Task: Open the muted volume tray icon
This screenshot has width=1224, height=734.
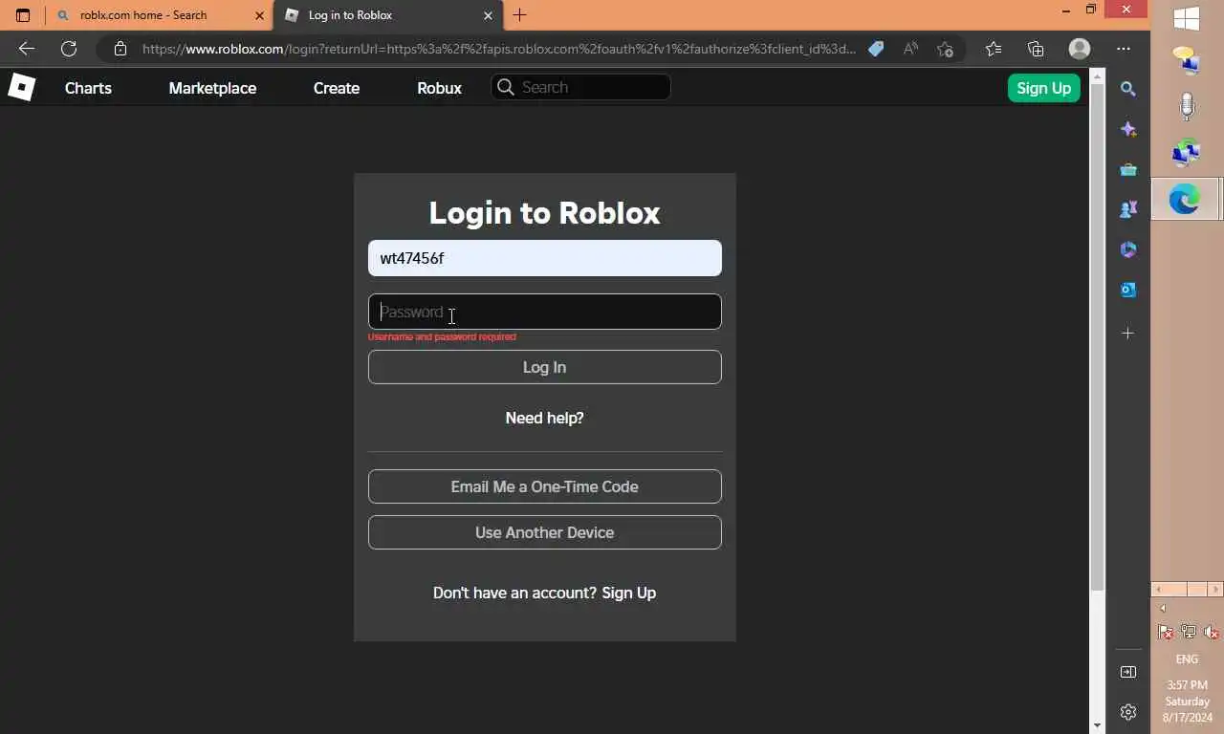Action: click(1211, 632)
